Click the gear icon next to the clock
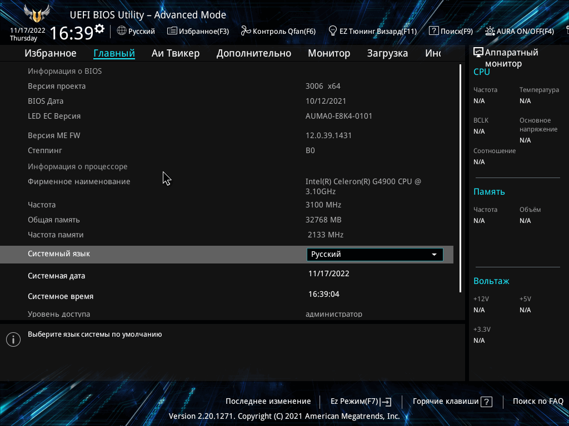The image size is (569, 426). click(99, 29)
